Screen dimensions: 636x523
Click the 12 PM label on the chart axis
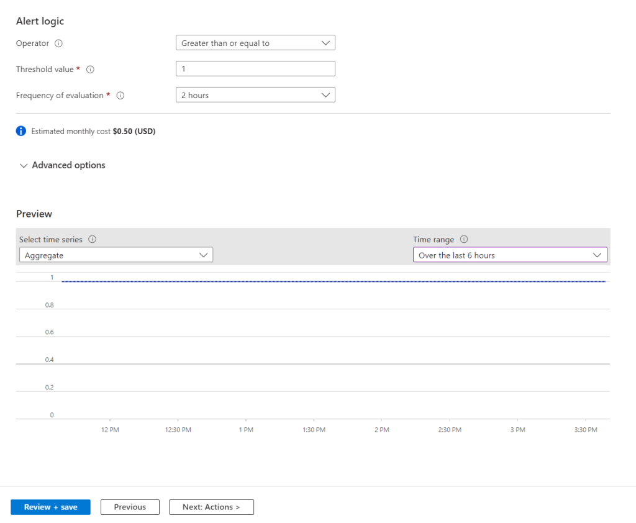110,430
